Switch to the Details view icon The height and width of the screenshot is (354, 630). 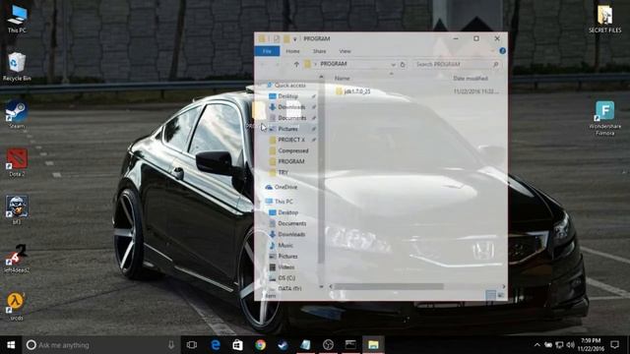490,295
